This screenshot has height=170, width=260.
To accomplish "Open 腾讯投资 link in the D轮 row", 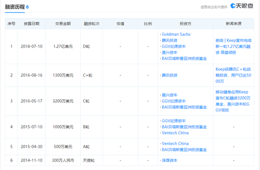I will click(x=169, y=40).
